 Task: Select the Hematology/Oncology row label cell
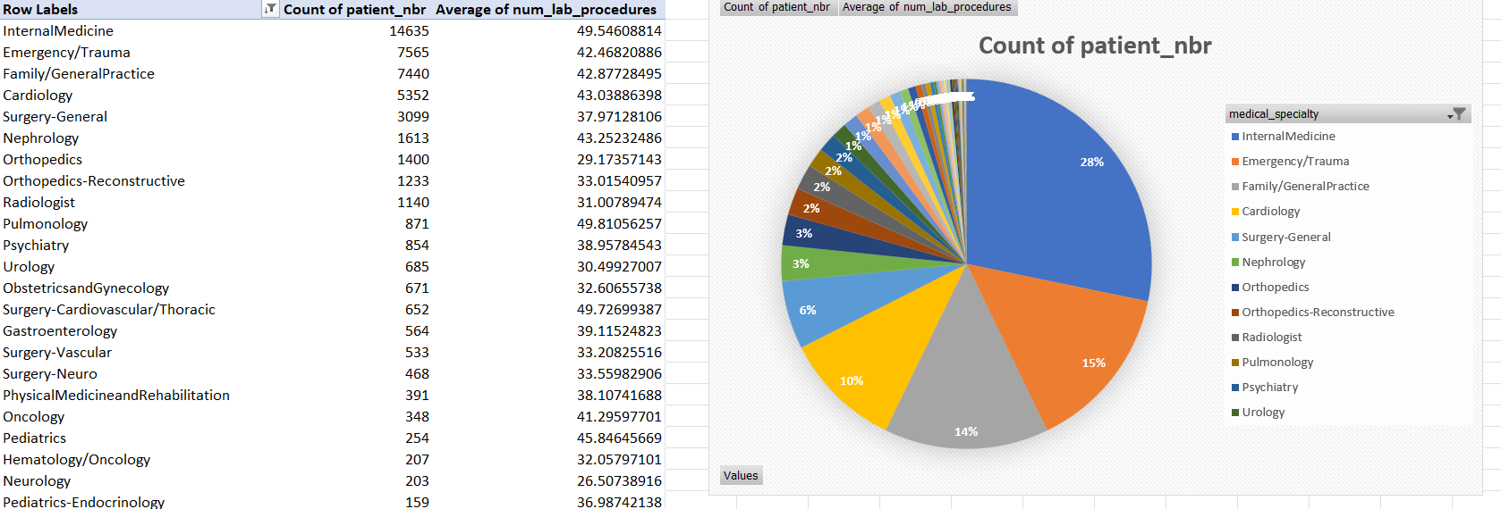click(x=140, y=459)
